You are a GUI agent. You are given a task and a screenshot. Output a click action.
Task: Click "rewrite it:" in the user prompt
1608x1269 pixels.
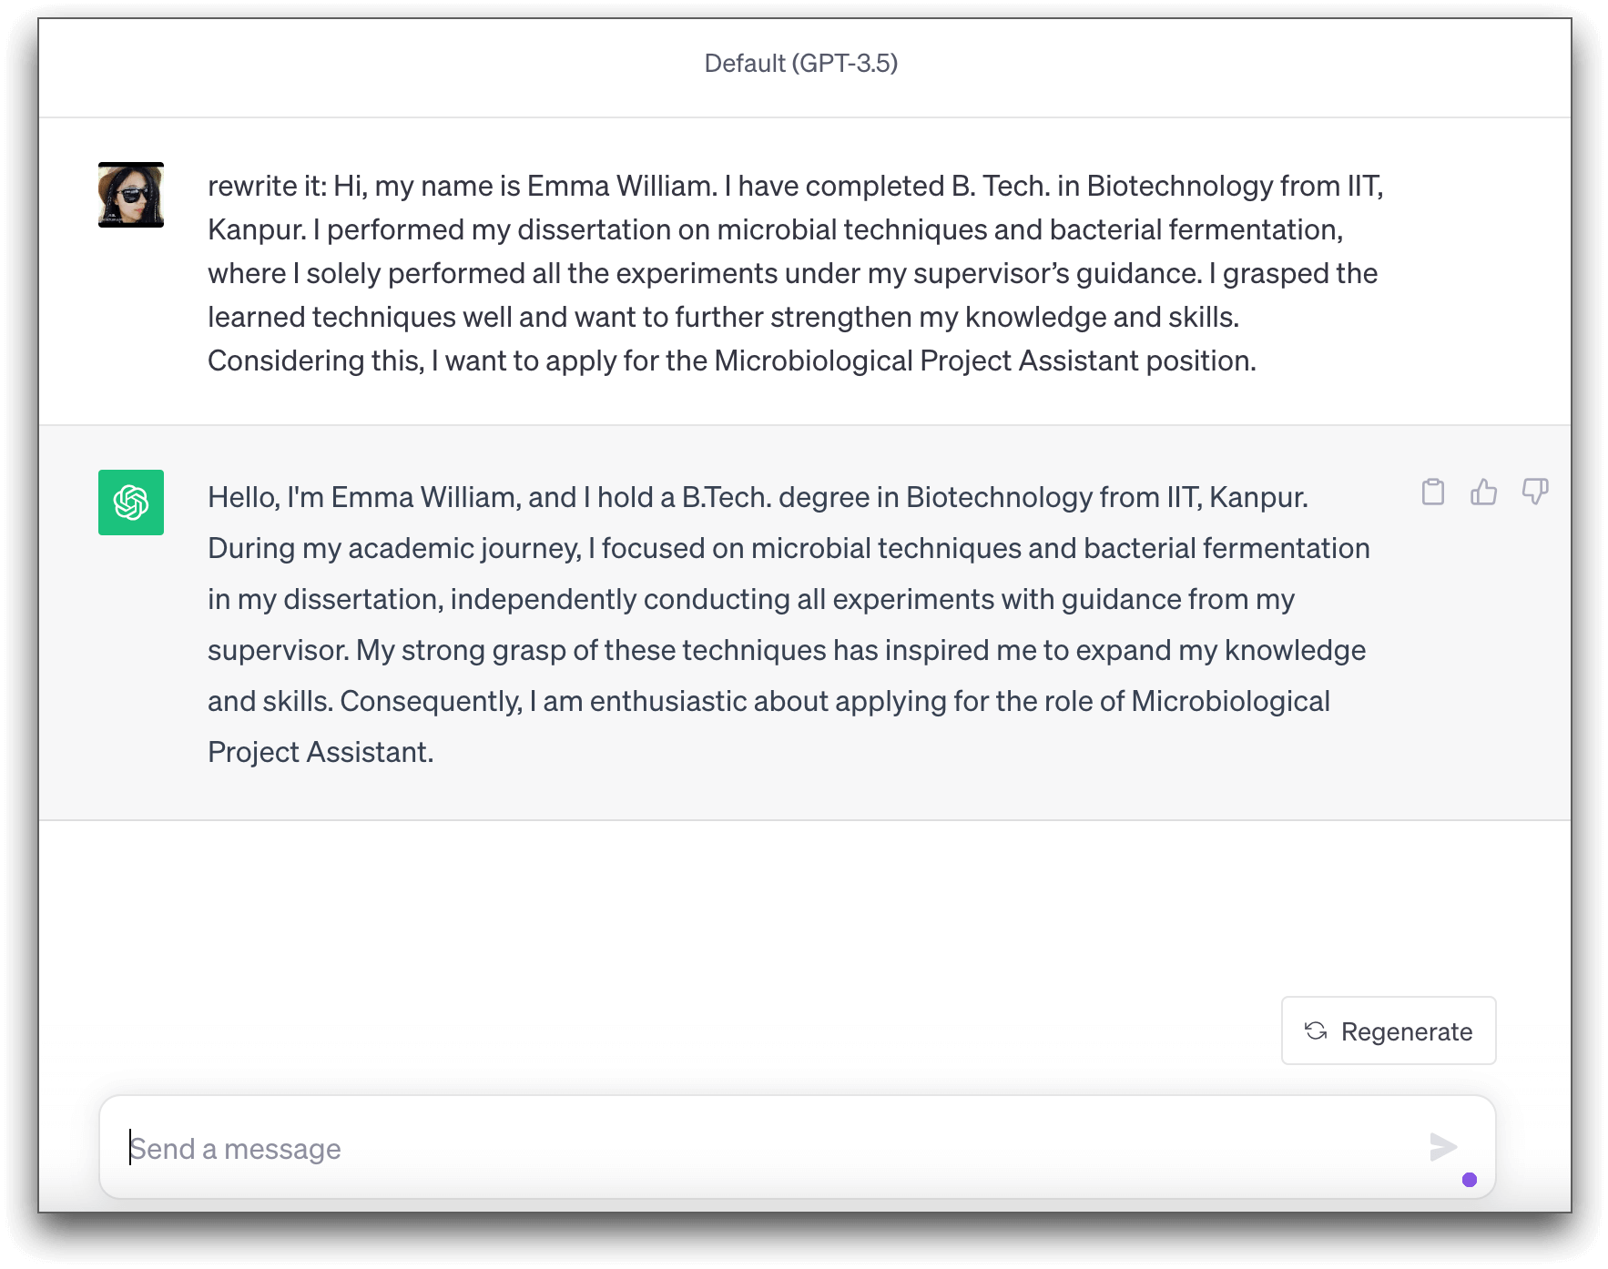[x=267, y=186]
